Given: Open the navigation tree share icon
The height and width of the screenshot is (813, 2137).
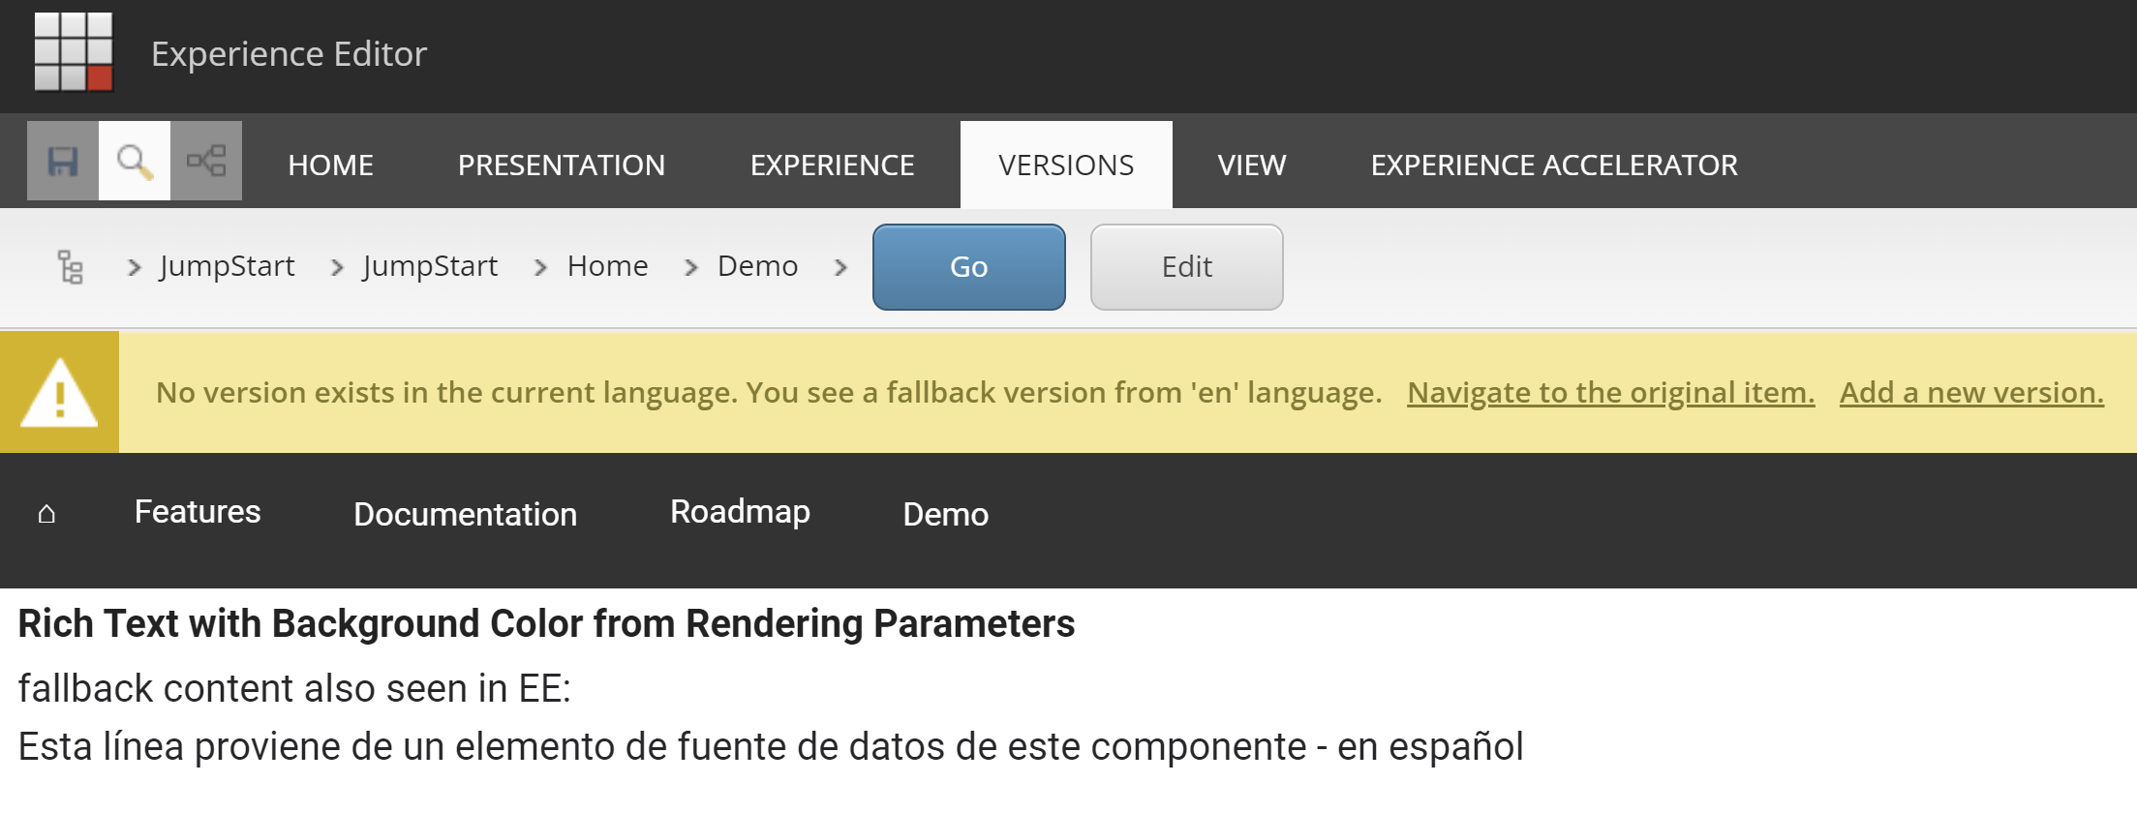Looking at the screenshot, I should click(206, 161).
